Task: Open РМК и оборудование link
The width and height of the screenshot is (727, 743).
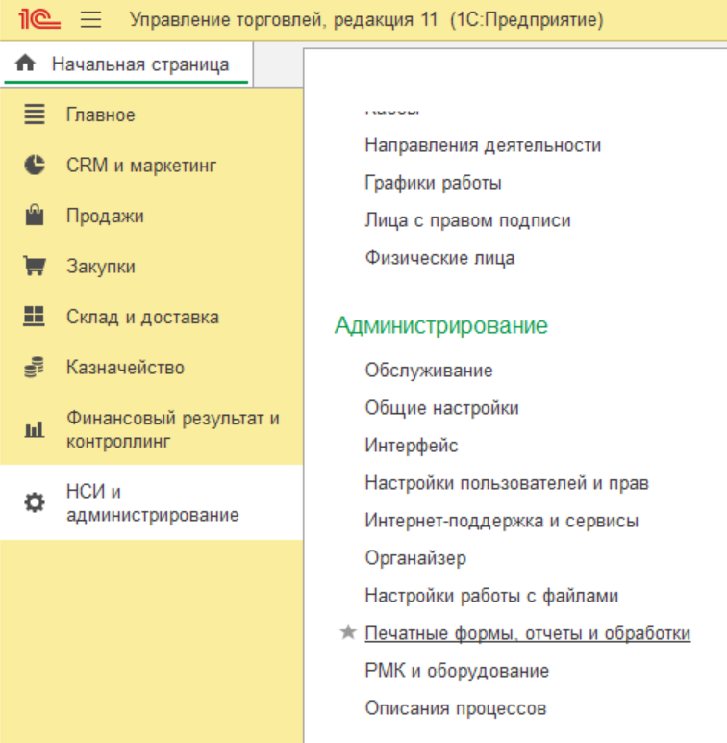Action: [x=457, y=671]
